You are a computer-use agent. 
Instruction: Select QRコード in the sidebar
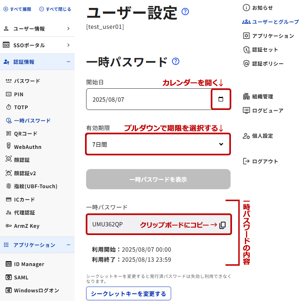click(25, 134)
